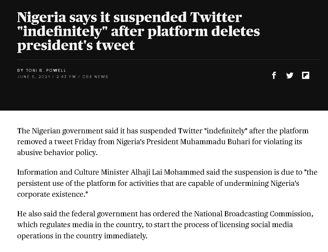Click the name Muhammadu Buhari in first paragraph
Screen dimensions: 328x252
click(215, 142)
